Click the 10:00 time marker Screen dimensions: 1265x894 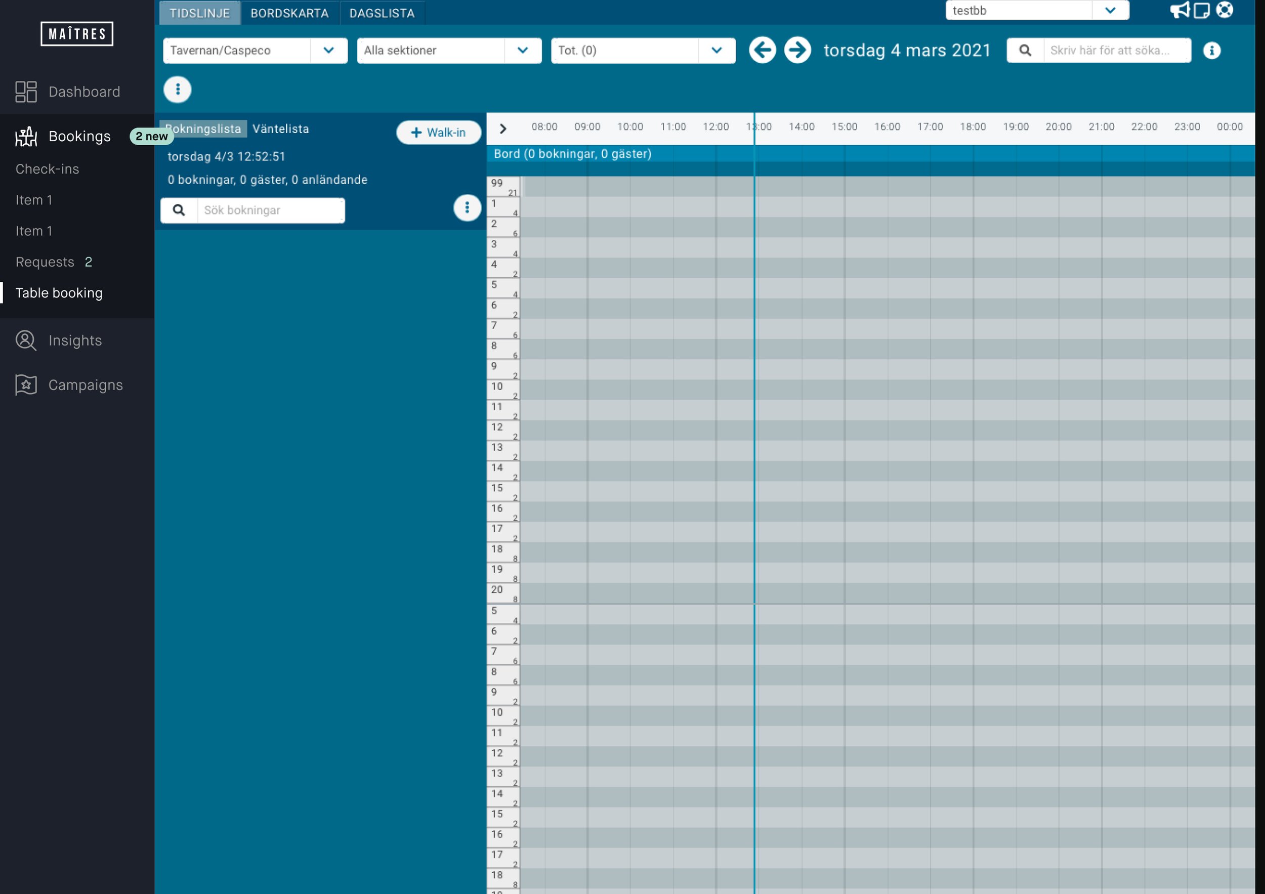click(x=630, y=126)
